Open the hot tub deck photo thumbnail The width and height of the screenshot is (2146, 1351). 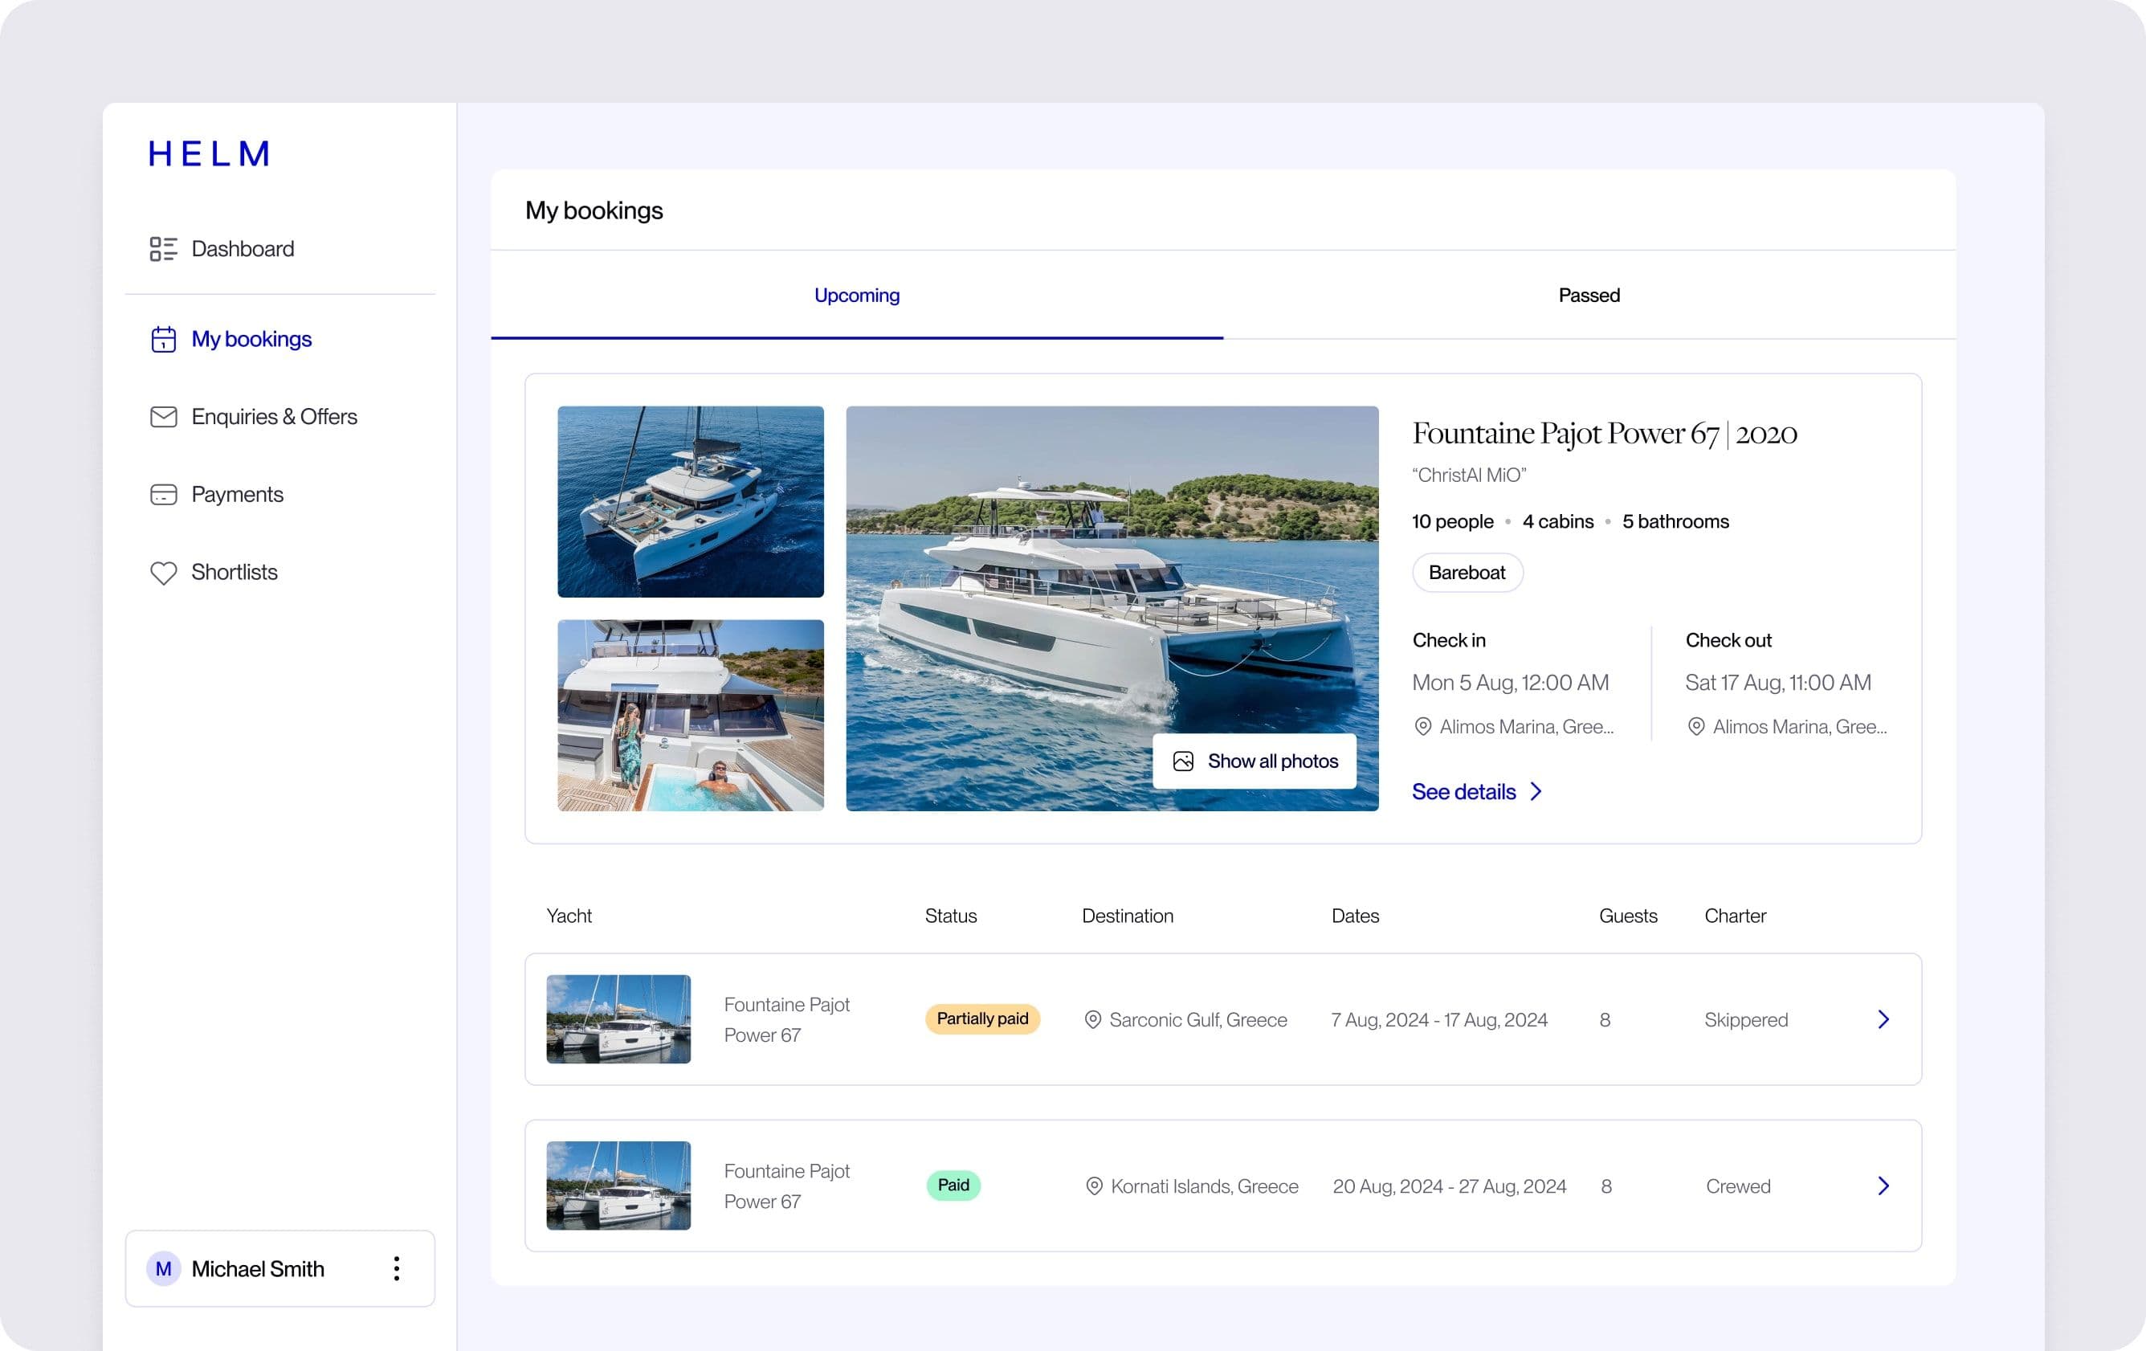690,715
